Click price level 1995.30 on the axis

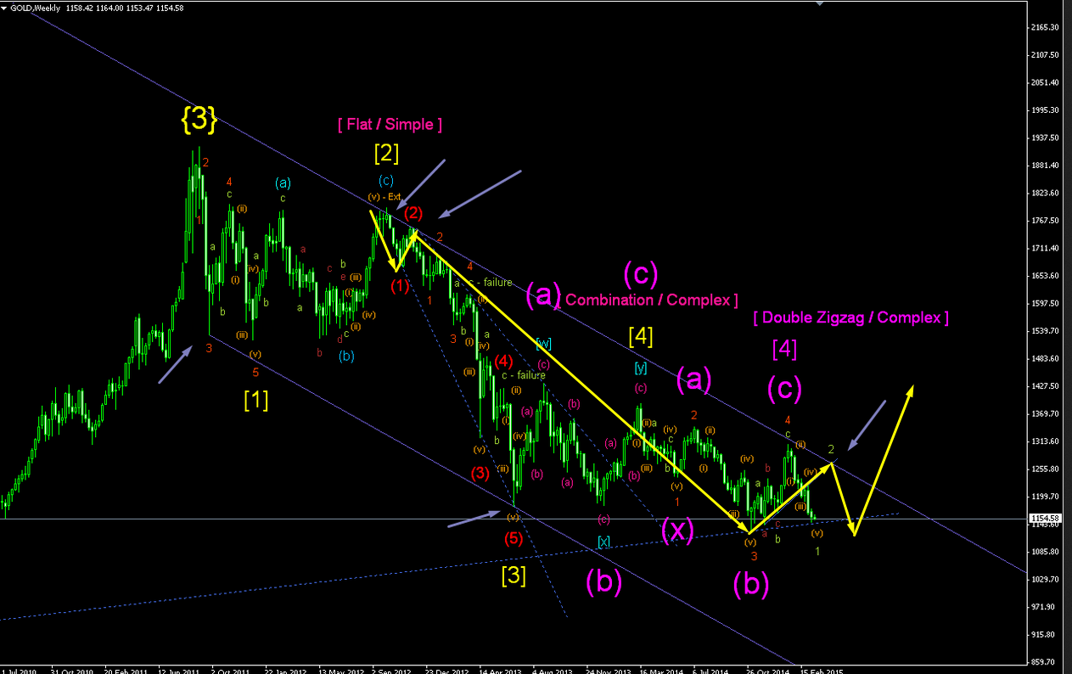(1045, 110)
